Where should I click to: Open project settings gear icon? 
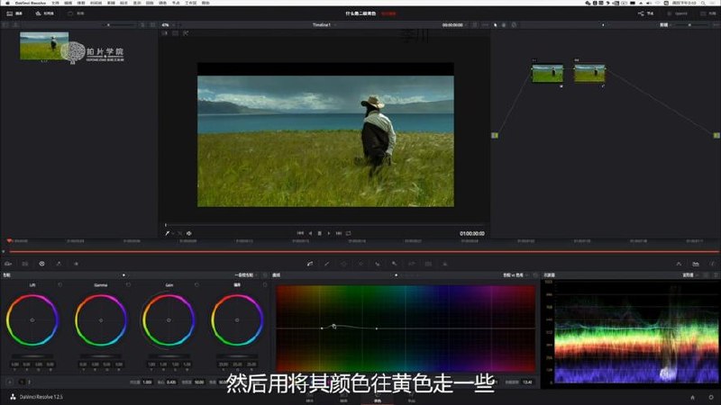[711, 397]
